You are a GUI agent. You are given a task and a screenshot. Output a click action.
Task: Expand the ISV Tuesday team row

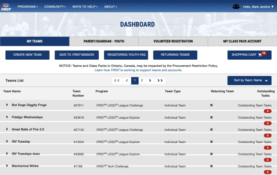pyautogui.click(x=7, y=141)
